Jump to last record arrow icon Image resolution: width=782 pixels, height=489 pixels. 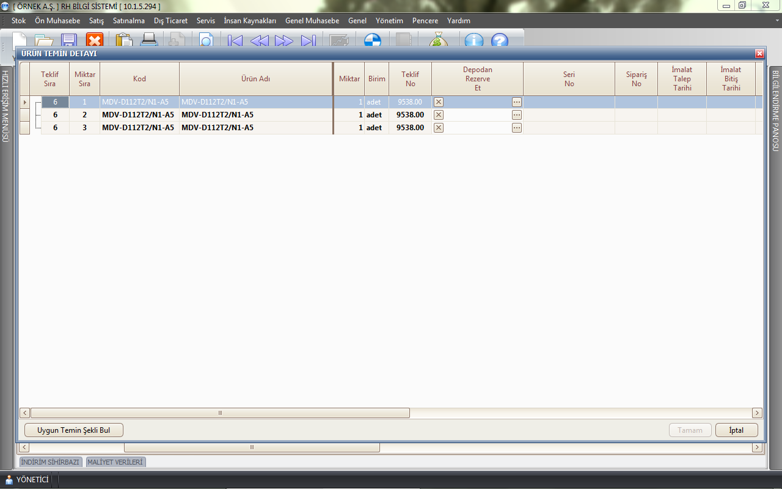click(308, 41)
